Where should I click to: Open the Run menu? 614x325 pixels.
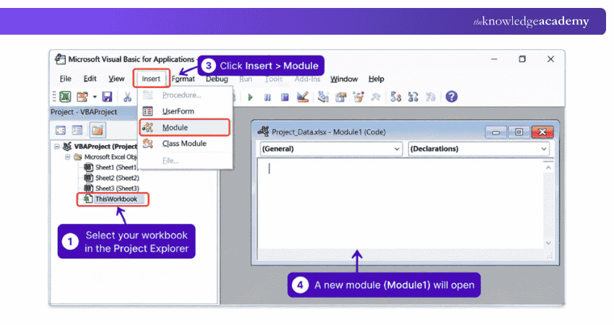(246, 79)
